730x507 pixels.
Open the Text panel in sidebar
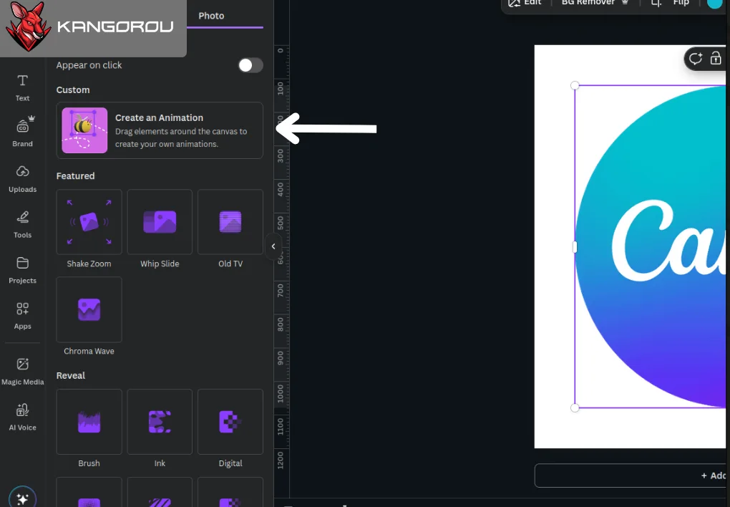coord(22,88)
